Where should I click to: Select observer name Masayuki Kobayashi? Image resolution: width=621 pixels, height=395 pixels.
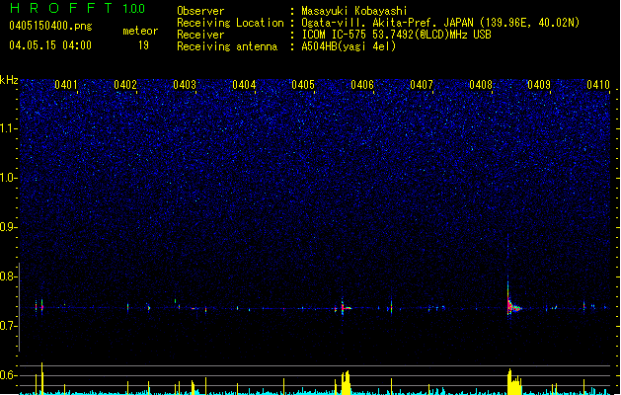pyautogui.click(x=354, y=11)
